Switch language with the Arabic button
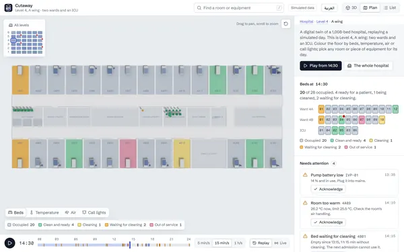The width and height of the screenshot is (404, 252). point(329,8)
